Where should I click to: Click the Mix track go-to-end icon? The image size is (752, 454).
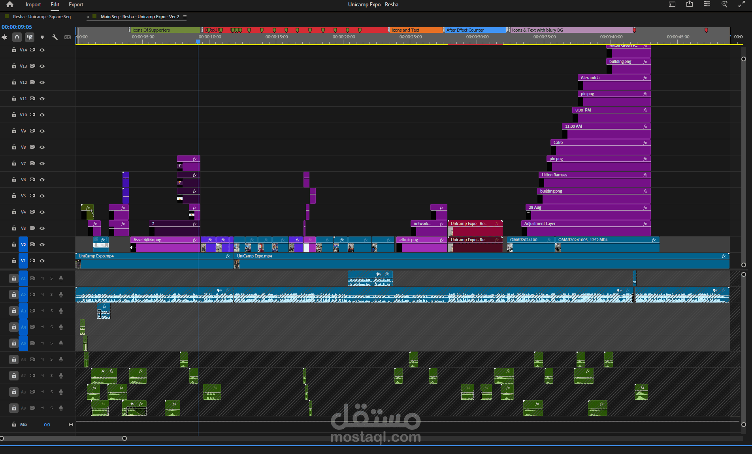(71, 424)
